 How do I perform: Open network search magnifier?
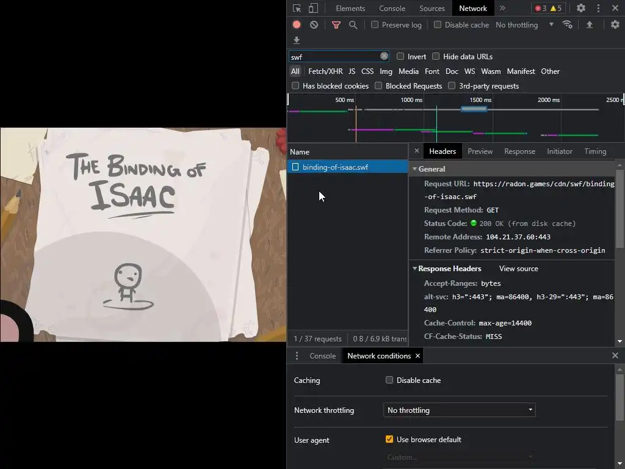353,24
